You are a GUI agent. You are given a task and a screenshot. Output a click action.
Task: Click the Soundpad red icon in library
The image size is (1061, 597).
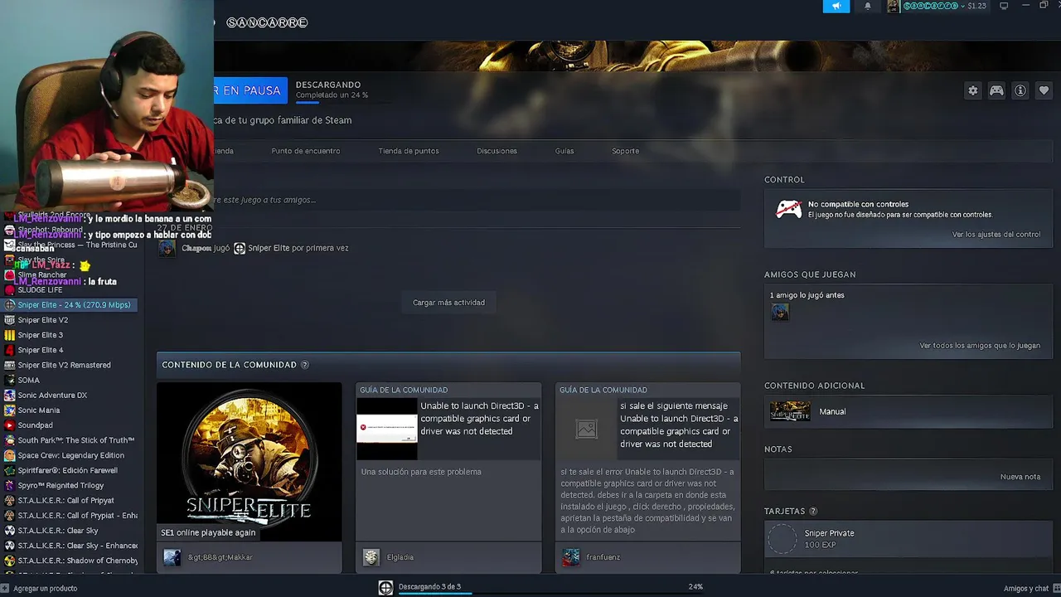tap(10, 425)
